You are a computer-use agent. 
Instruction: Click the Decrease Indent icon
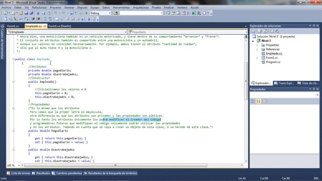(x=33, y=19)
